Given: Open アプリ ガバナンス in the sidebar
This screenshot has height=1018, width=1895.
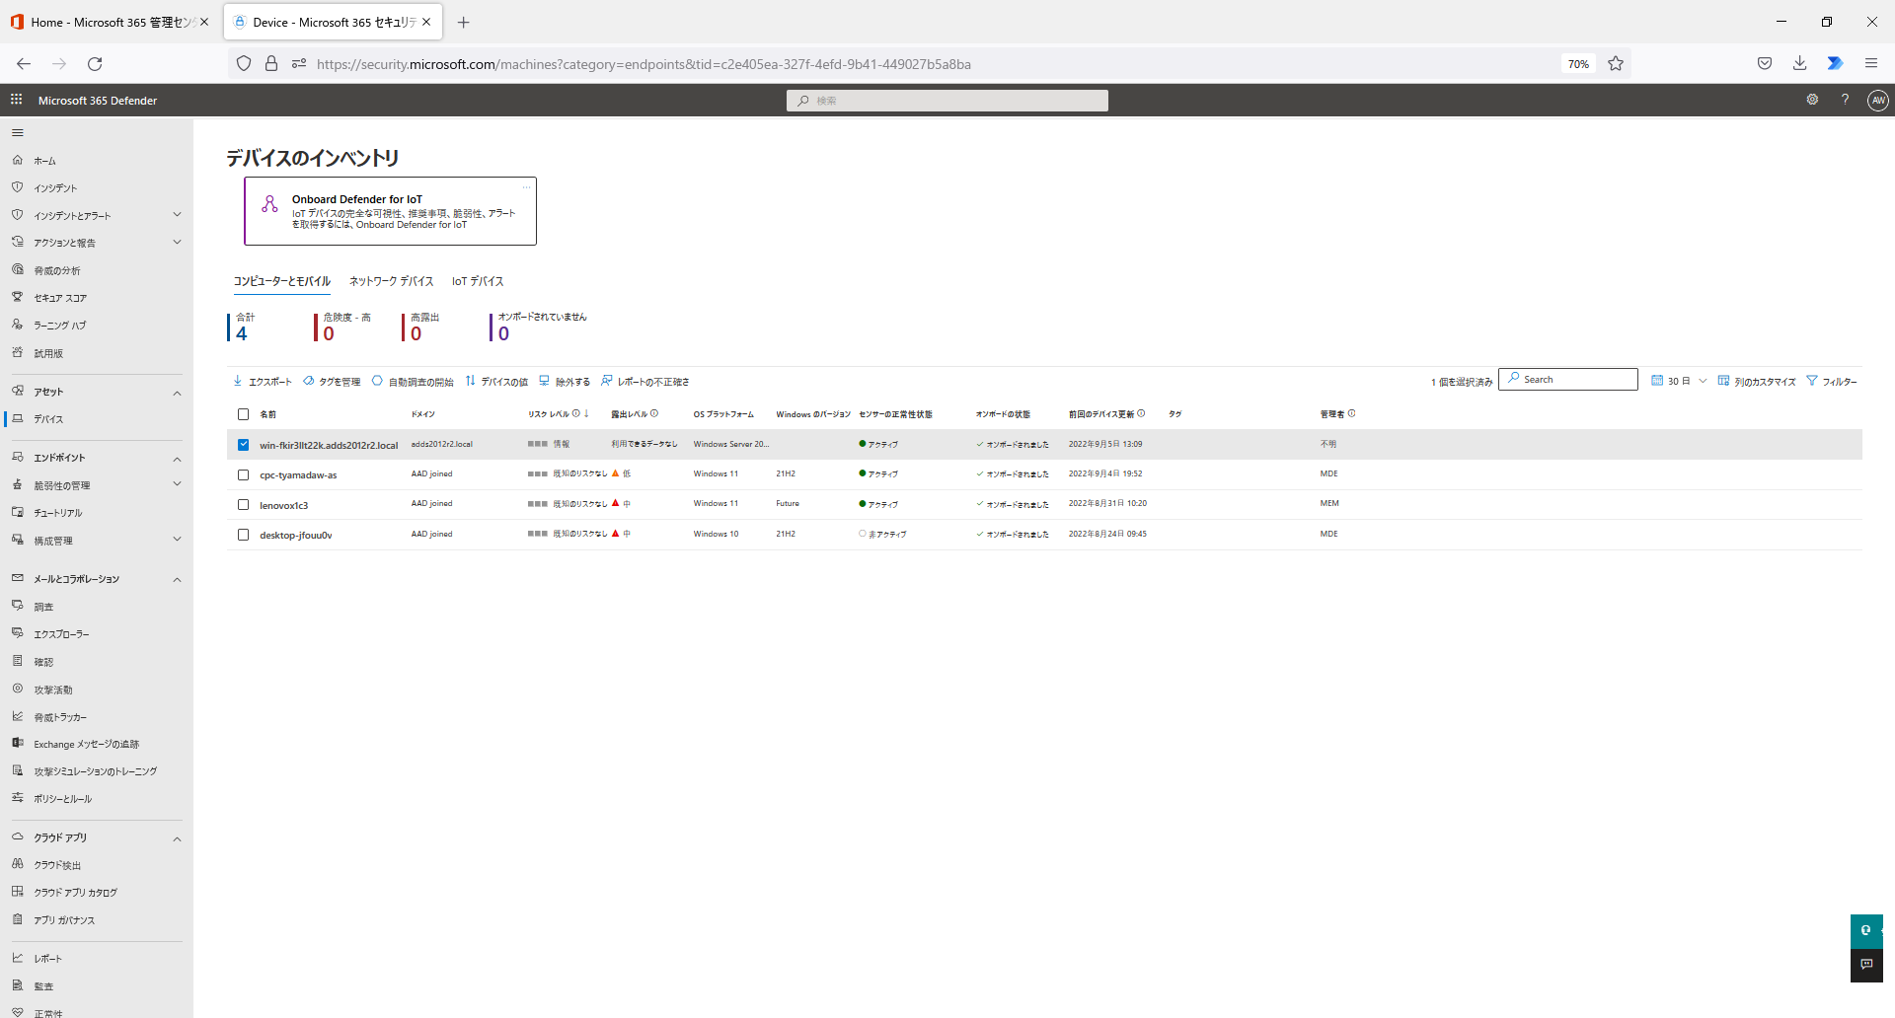Looking at the screenshot, I should (x=64, y=920).
